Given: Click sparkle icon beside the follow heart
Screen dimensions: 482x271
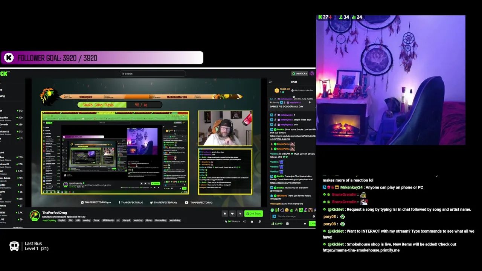Looking at the screenshot, I should click(240, 213).
